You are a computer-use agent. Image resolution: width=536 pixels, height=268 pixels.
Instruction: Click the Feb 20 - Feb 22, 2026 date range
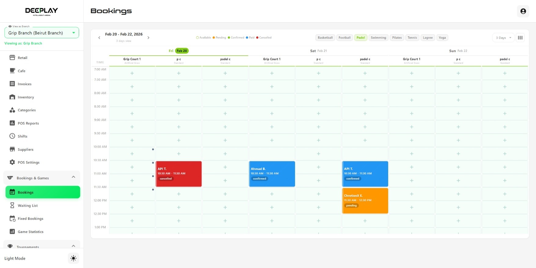point(124,34)
